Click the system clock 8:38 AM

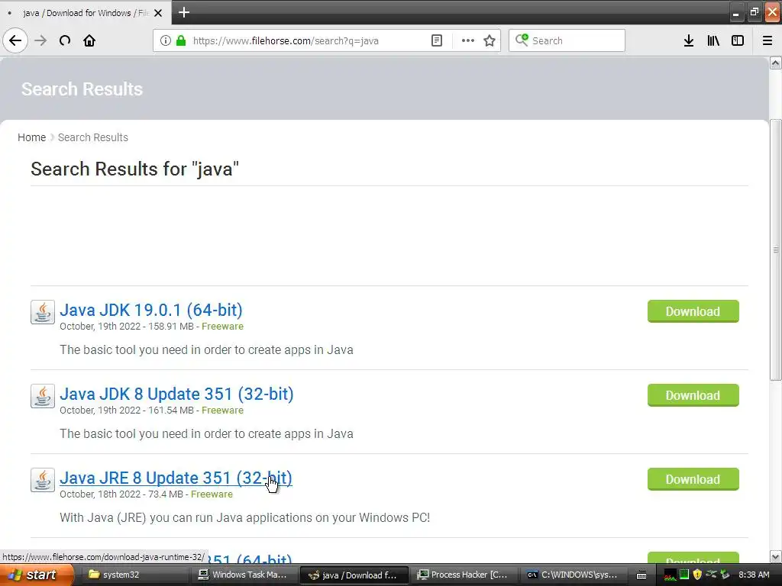click(754, 575)
